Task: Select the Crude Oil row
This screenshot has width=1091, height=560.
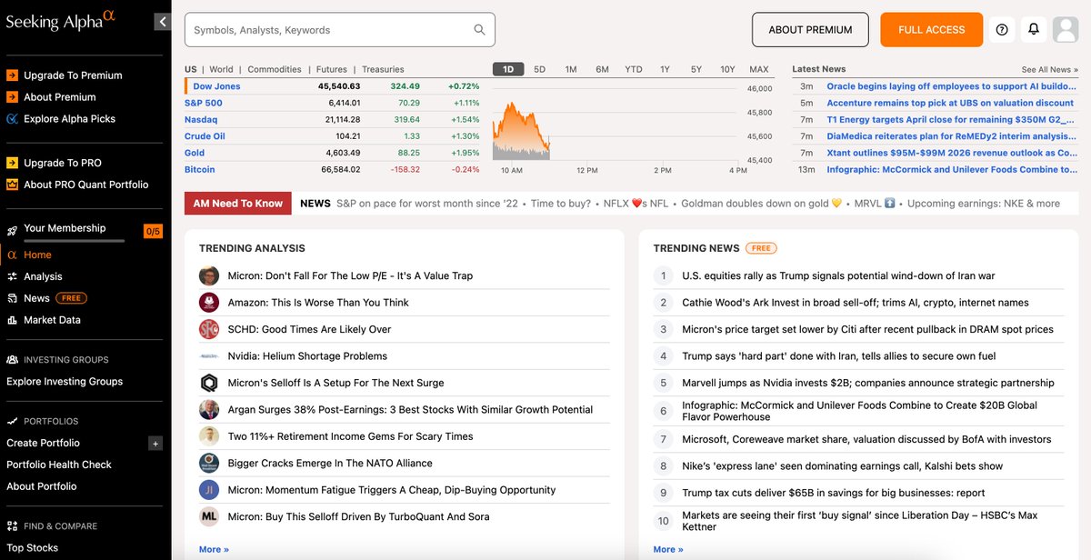Action: 332,136
